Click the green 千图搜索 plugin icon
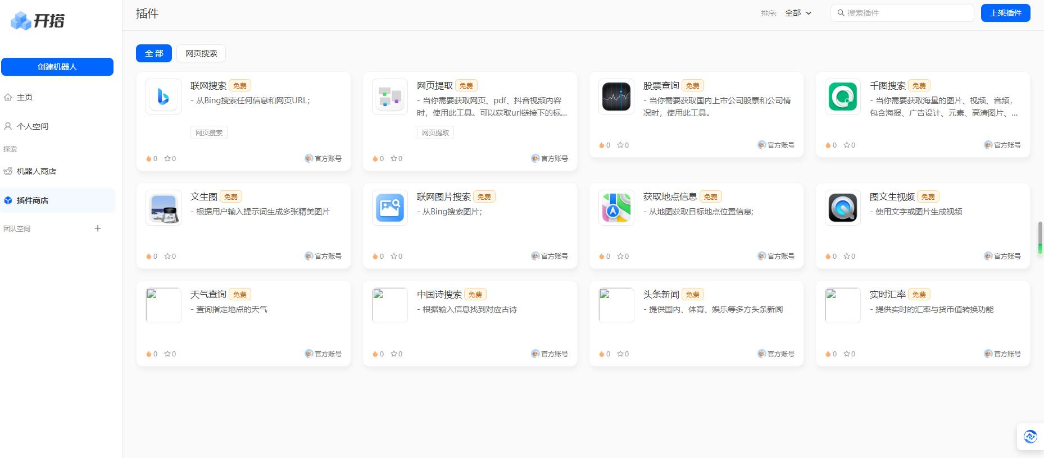This screenshot has width=1044, height=458. coord(843,97)
